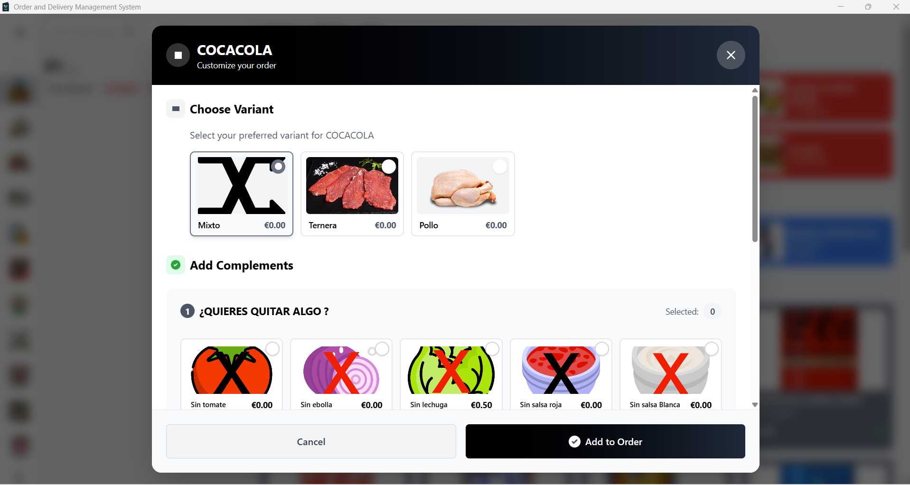Screen dimensions: 910x485
Task: Click the Selected count badge showing 0
Action: [x=713, y=311]
